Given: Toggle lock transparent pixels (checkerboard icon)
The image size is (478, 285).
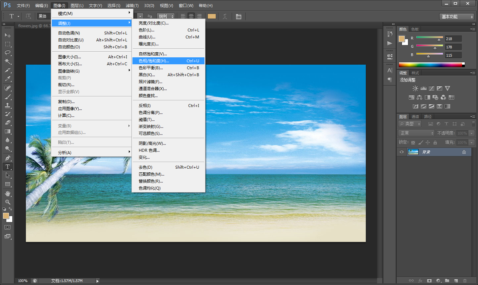Looking at the screenshot, I should [x=413, y=142].
